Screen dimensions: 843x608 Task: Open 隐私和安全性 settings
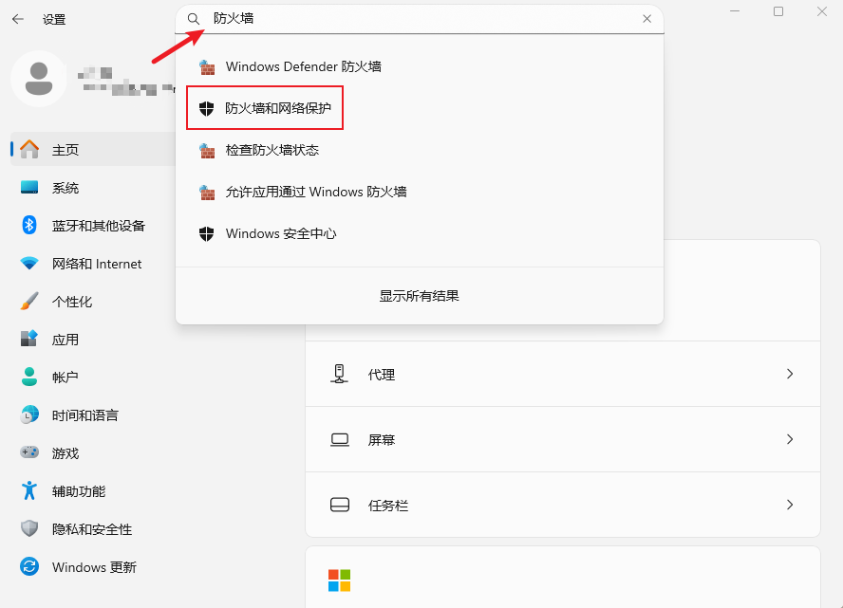(x=94, y=529)
